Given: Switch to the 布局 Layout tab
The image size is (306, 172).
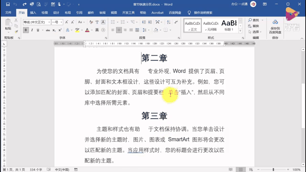Looking at the screenshot, I should coord(68,13).
